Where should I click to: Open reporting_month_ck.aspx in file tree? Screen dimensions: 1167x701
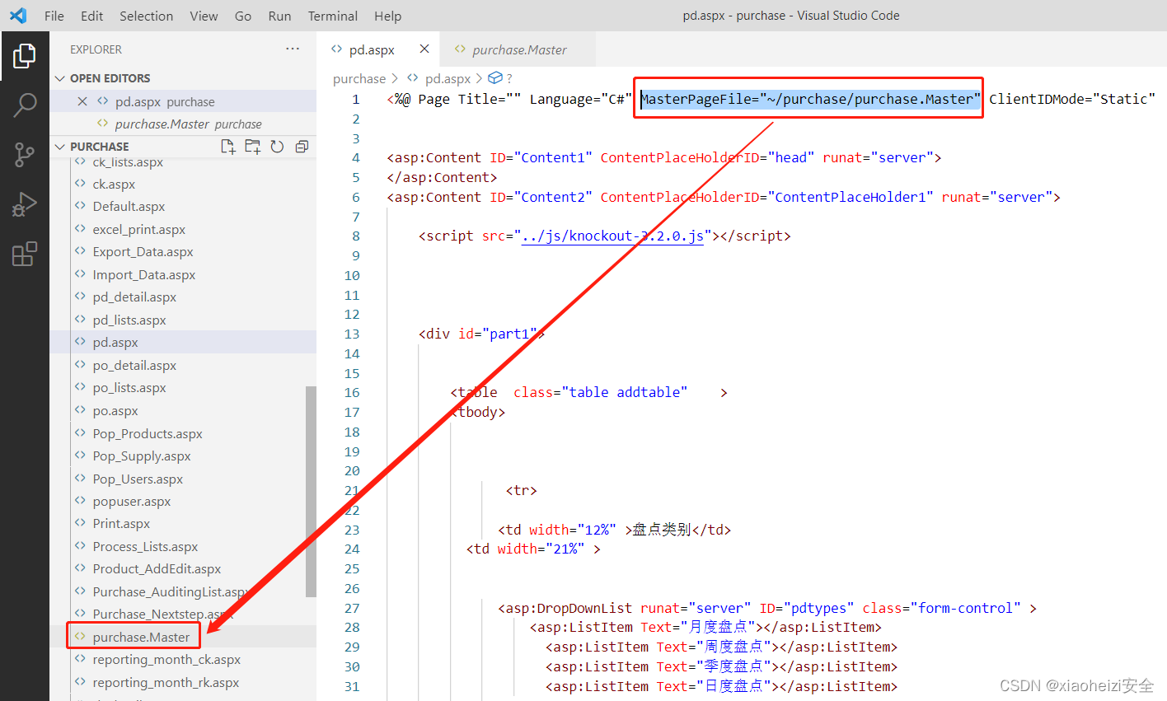[166, 660]
